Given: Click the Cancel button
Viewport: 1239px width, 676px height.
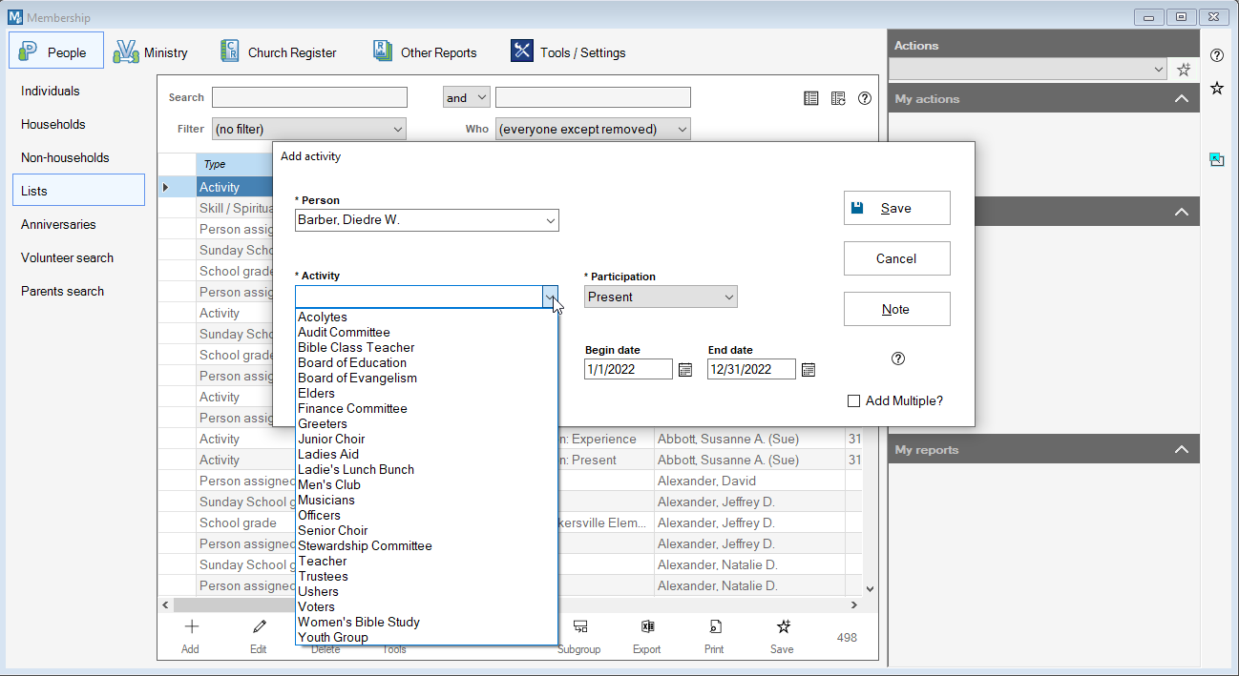Looking at the screenshot, I should tap(896, 258).
